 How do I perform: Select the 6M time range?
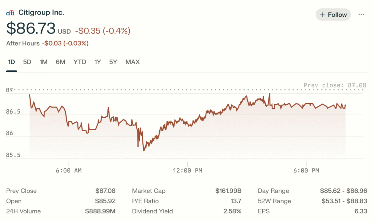(x=60, y=62)
